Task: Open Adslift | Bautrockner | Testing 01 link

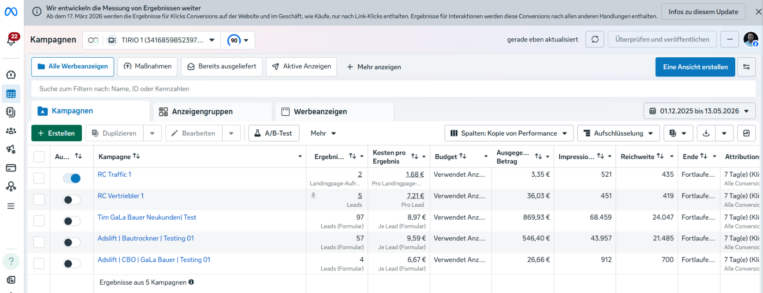Action: tap(146, 238)
